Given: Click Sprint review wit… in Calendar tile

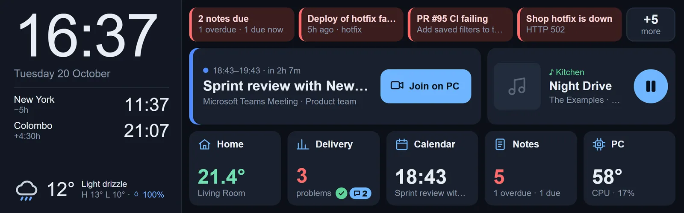Looking at the screenshot, I should point(430,193).
